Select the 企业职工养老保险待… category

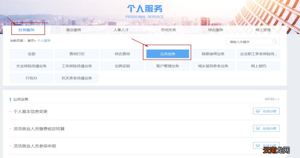pos(259,54)
